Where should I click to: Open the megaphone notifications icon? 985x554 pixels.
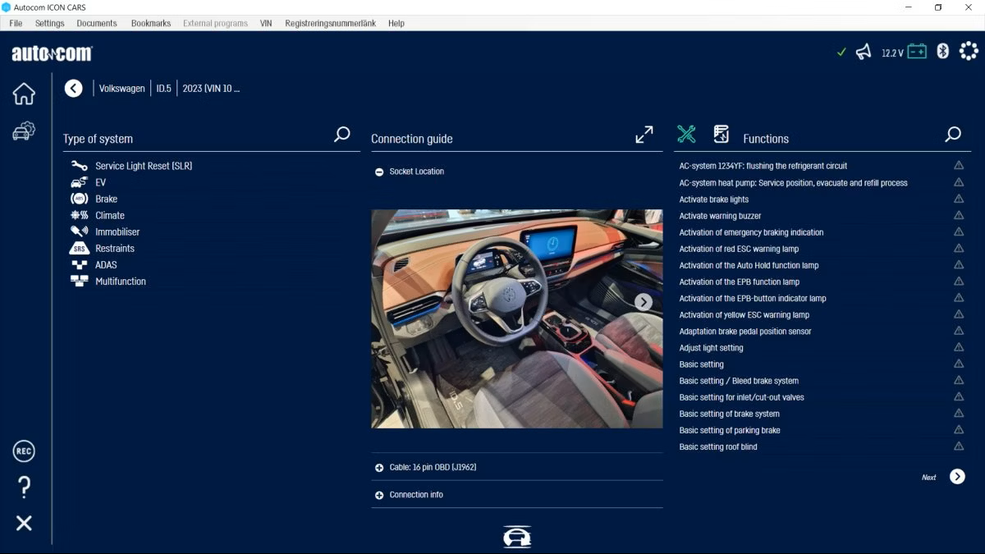(864, 52)
